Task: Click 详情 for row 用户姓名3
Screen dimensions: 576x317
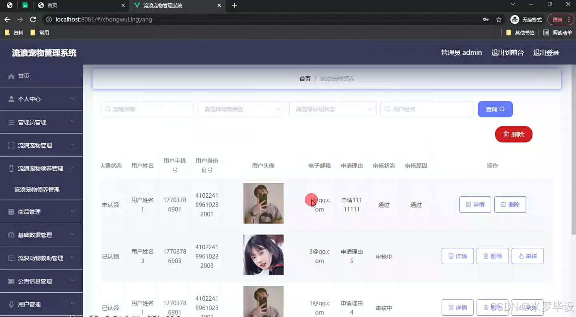Action: click(x=458, y=256)
